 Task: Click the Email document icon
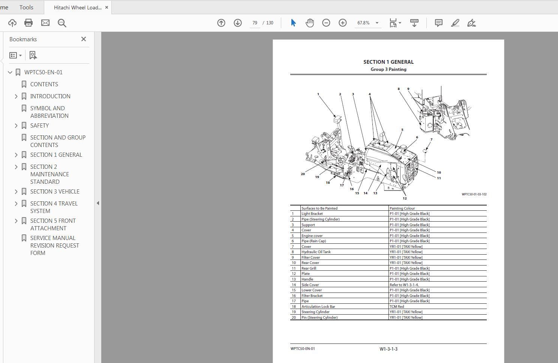pos(45,22)
